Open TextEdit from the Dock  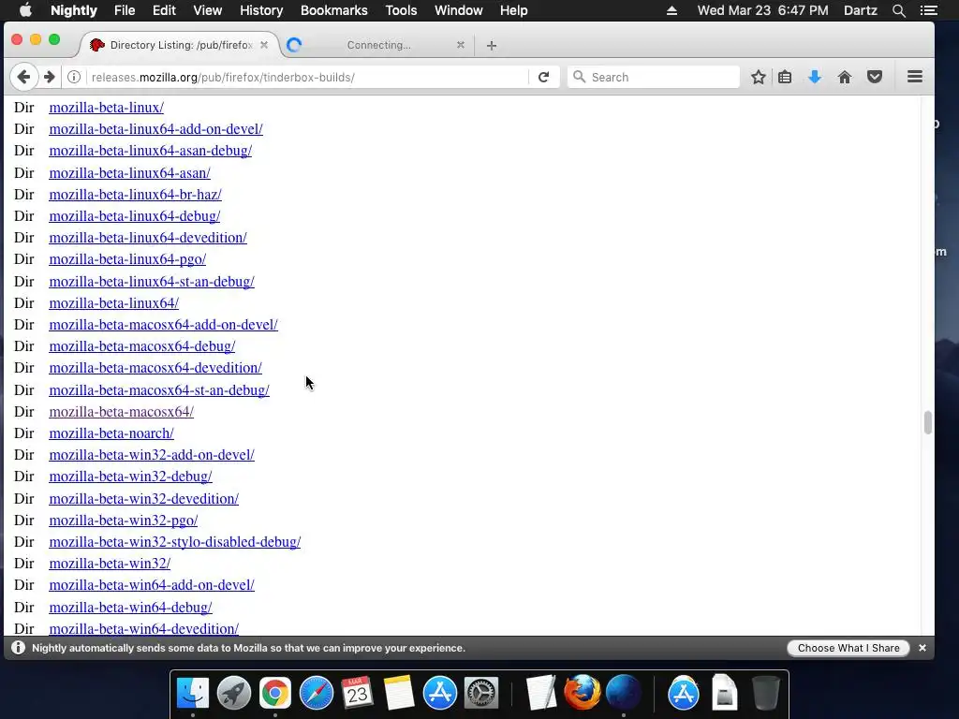point(541,694)
